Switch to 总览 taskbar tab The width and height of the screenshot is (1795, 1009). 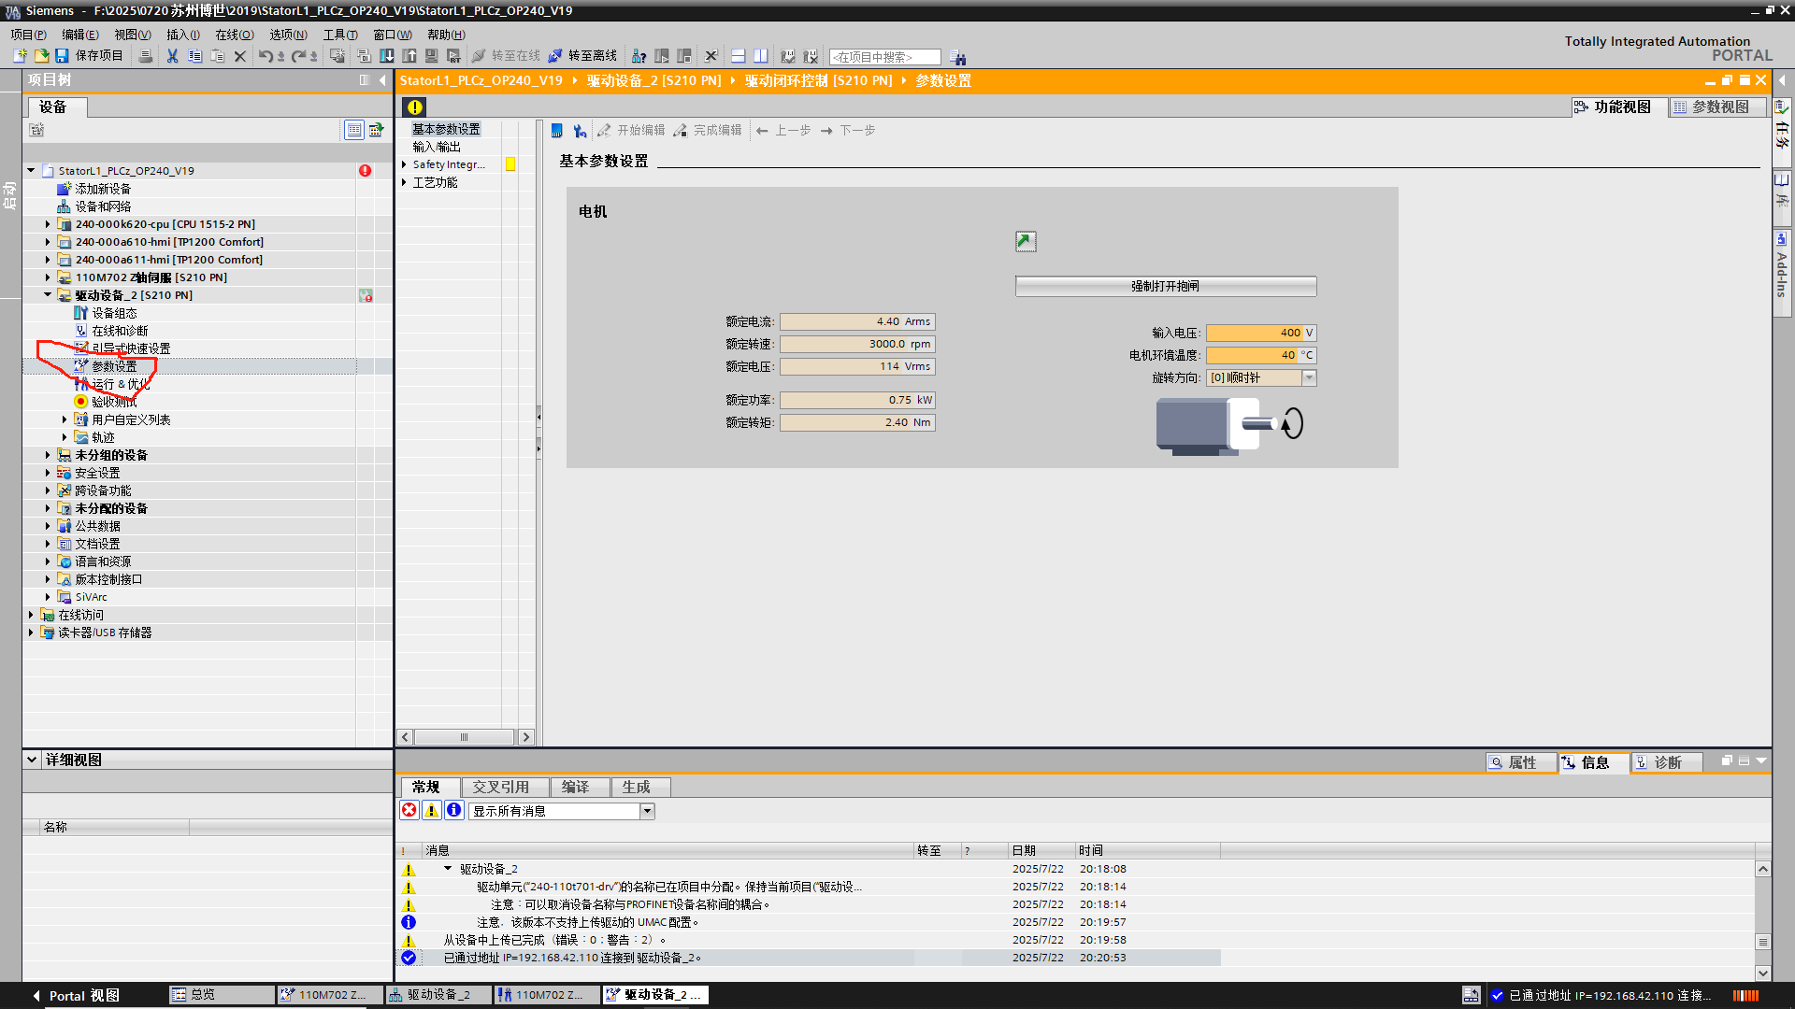pos(222,995)
